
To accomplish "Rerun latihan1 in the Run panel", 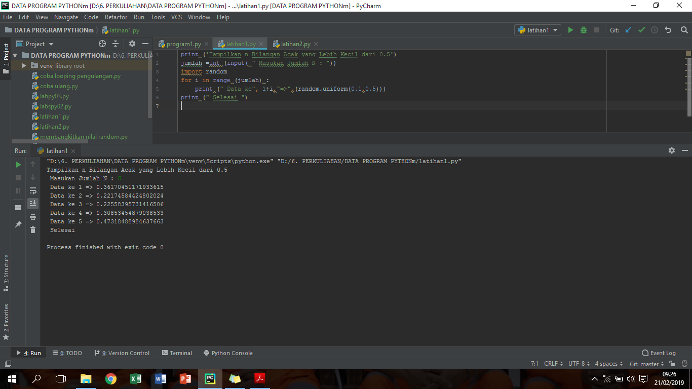I will (x=18, y=165).
